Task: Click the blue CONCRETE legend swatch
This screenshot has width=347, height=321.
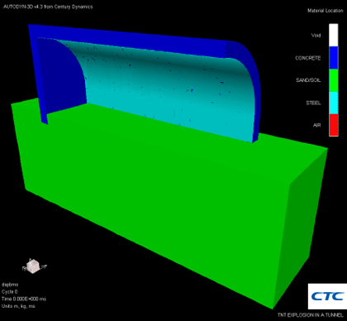Action: click(334, 58)
